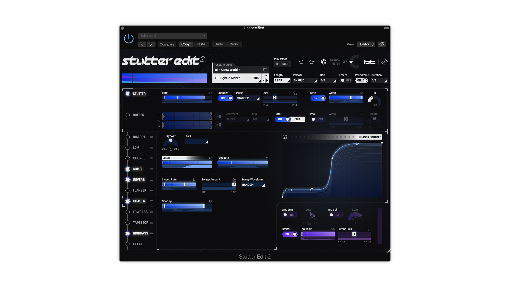The image size is (510, 287).
Task: Click the Compare button
Action: pos(167,44)
